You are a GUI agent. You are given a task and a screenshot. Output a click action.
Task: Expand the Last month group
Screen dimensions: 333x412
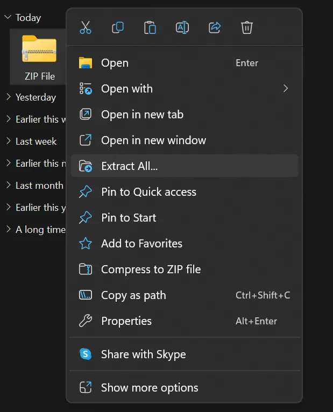point(8,185)
